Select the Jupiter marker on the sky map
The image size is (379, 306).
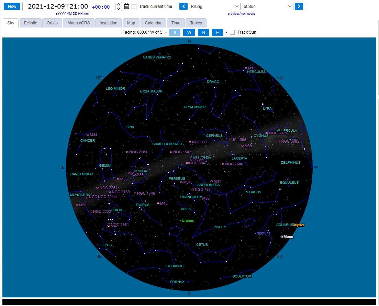tap(299, 225)
